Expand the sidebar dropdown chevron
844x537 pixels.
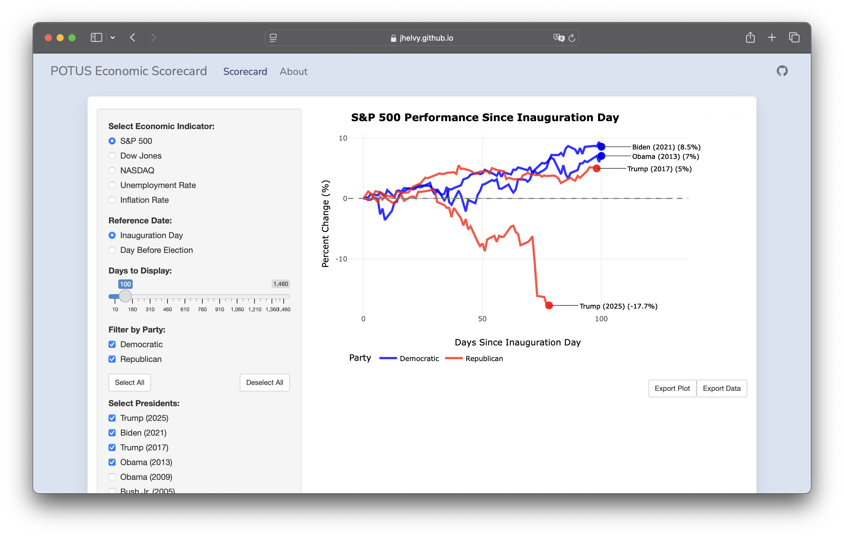113,38
